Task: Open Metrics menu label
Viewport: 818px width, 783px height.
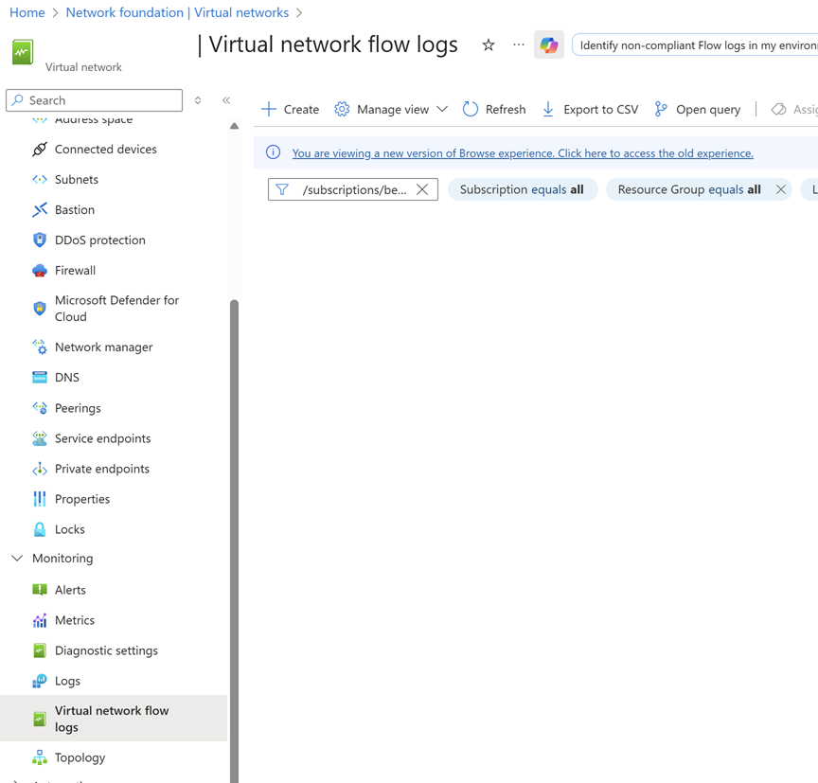Action: (75, 620)
